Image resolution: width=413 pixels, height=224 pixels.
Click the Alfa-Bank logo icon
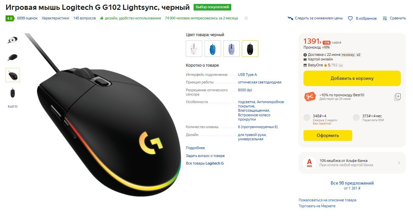tap(309, 163)
